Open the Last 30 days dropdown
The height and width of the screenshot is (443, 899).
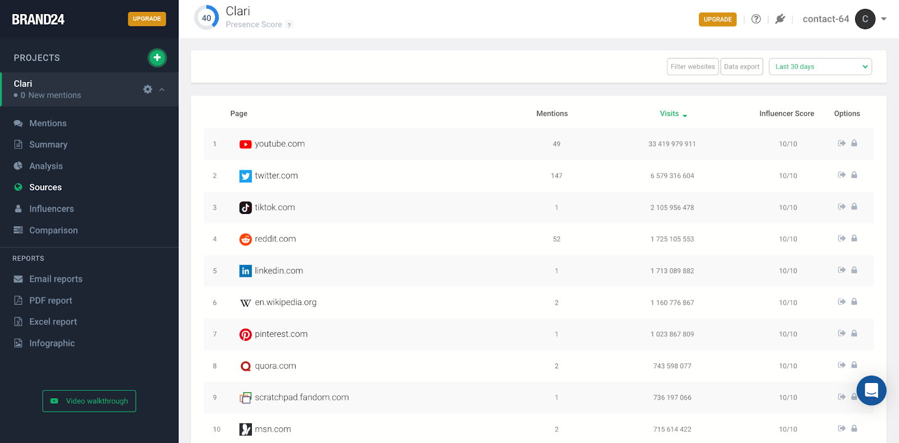point(820,67)
